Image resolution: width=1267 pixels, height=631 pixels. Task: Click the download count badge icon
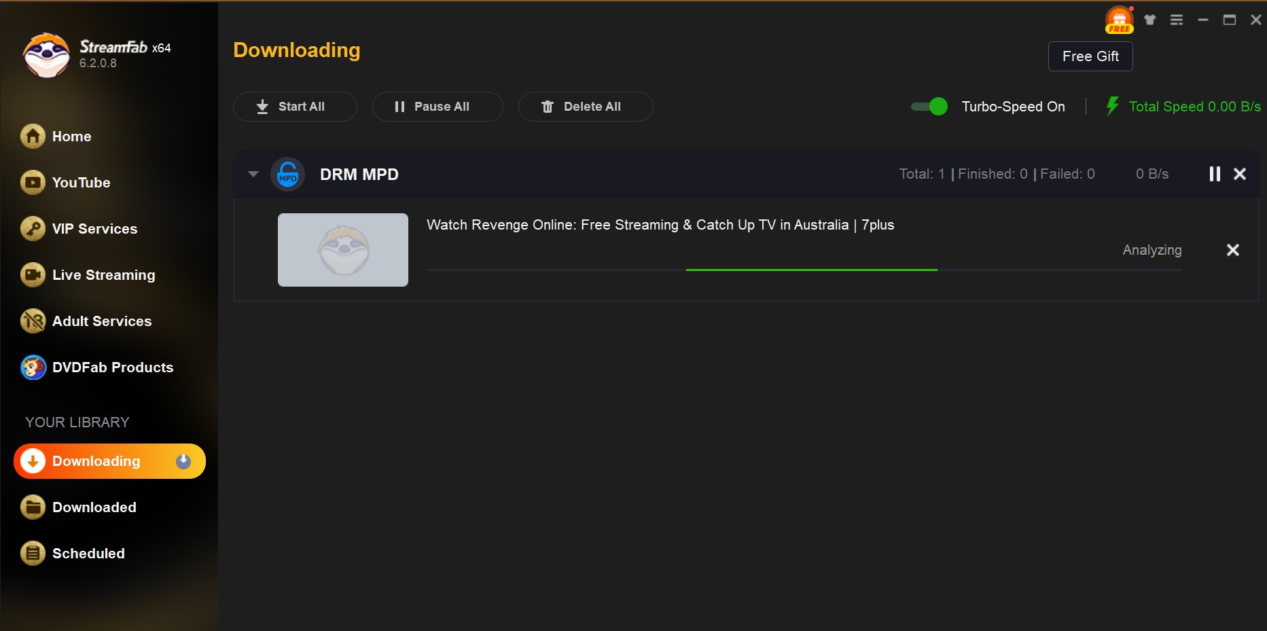click(183, 461)
